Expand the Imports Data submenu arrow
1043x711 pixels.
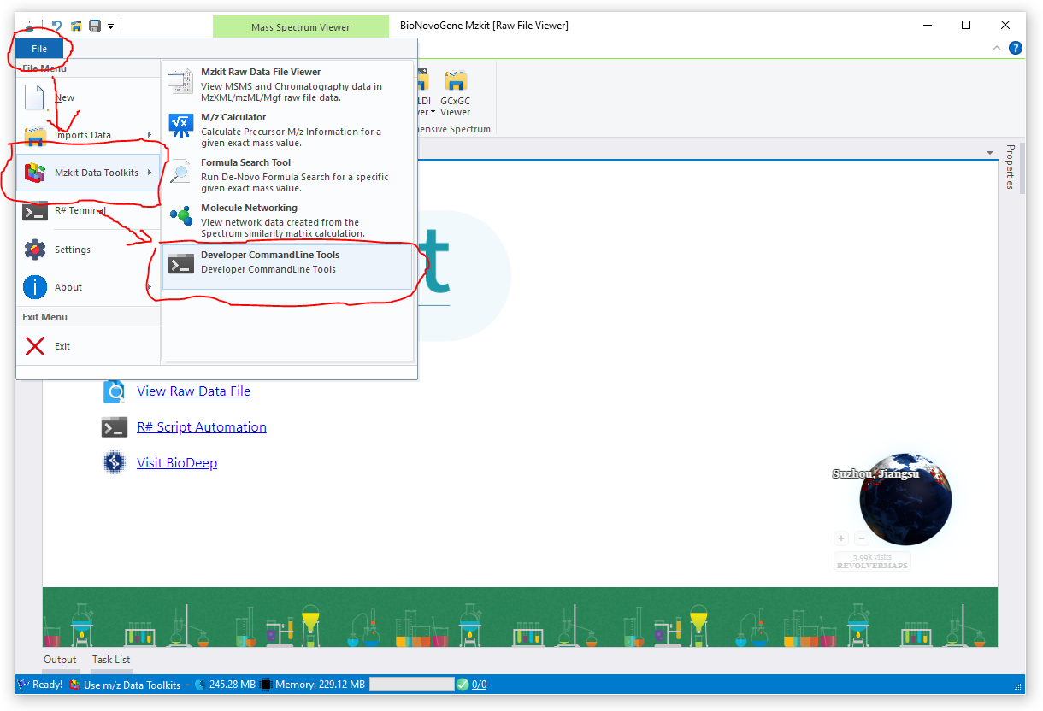(x=150, y=135)
